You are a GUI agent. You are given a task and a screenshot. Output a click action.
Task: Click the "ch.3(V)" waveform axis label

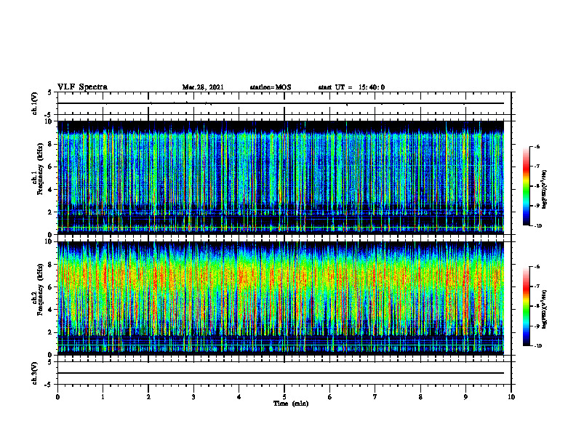pos(34,373)
